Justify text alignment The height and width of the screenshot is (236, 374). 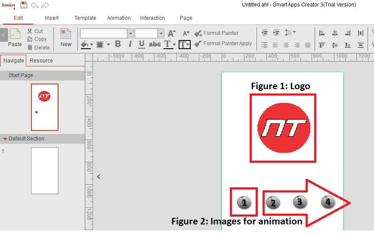(308, 45)
